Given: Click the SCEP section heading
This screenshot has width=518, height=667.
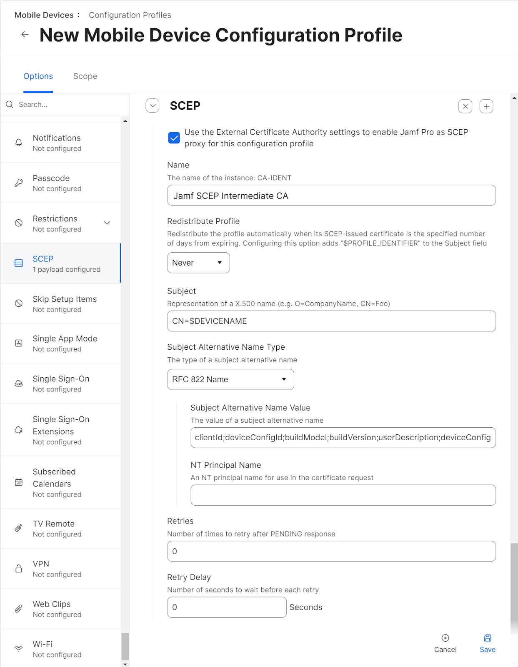Looking at the screenshot, I should [x=185, y=106].
